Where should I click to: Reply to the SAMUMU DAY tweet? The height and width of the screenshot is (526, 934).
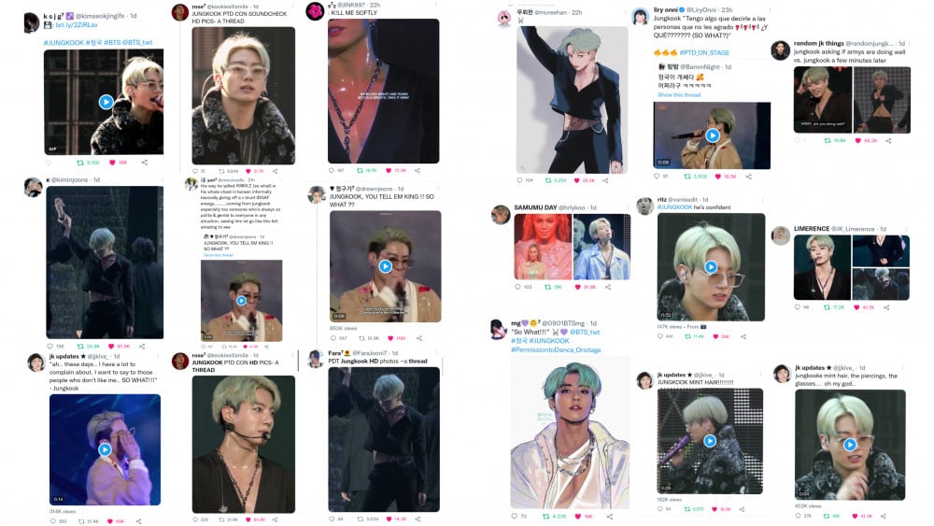[517, 287]
